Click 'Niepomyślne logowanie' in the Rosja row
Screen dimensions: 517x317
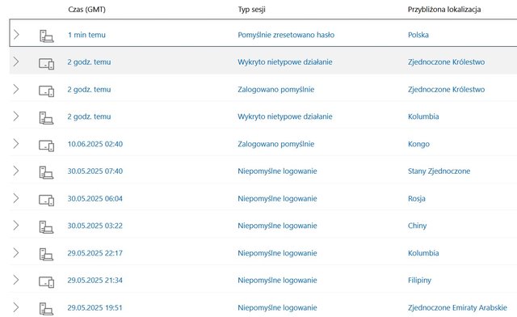click(277, 198)
